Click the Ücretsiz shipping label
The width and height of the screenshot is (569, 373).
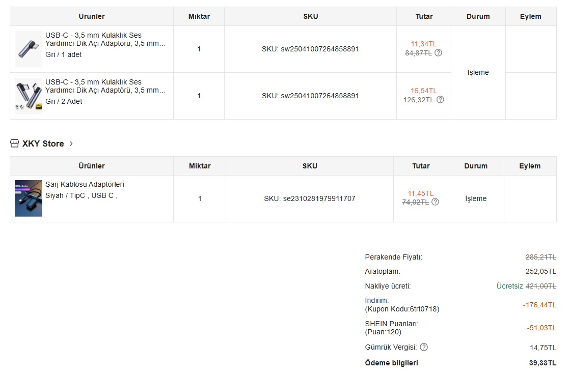point(509,286)
